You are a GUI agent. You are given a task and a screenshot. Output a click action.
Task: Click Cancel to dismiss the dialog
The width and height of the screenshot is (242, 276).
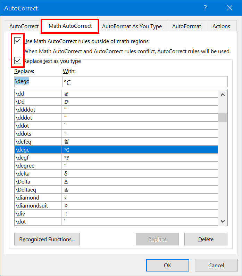(216, 265)
